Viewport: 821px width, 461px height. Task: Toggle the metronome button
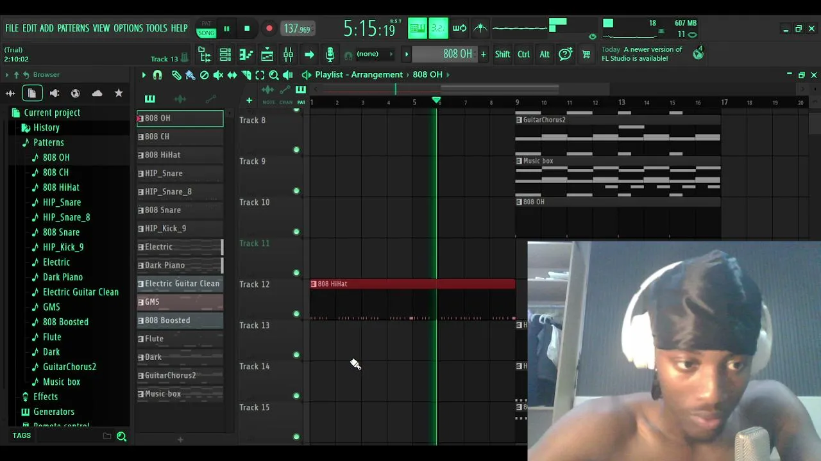point(480,28)
